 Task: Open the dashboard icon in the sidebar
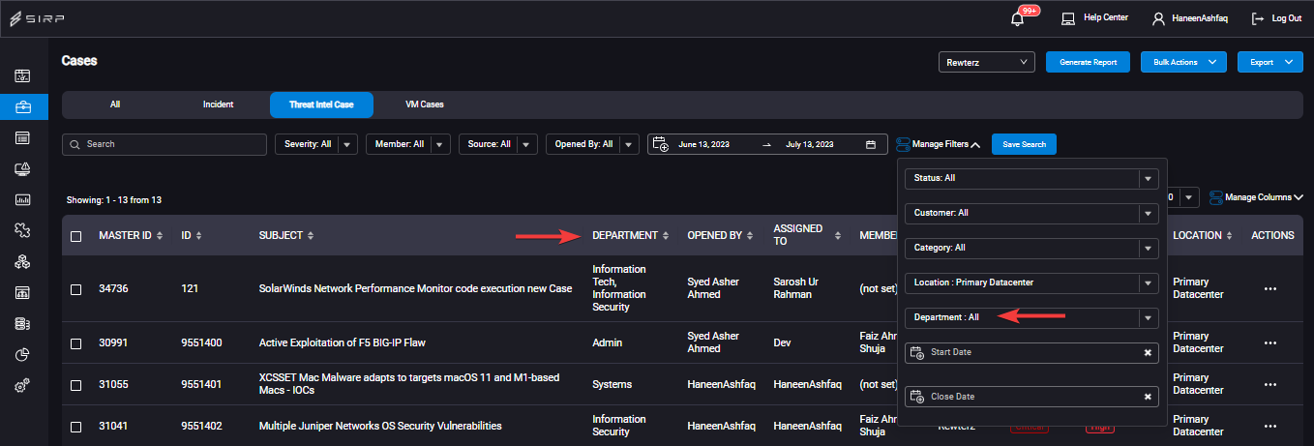[22, 75]
